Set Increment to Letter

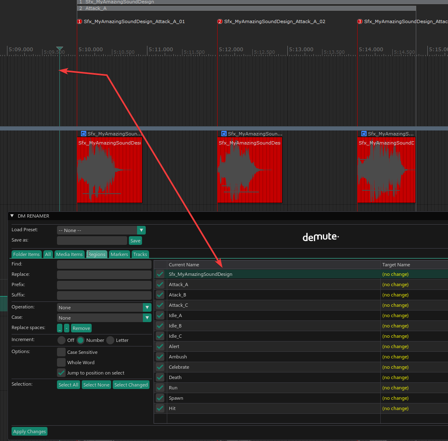(110, 340)
